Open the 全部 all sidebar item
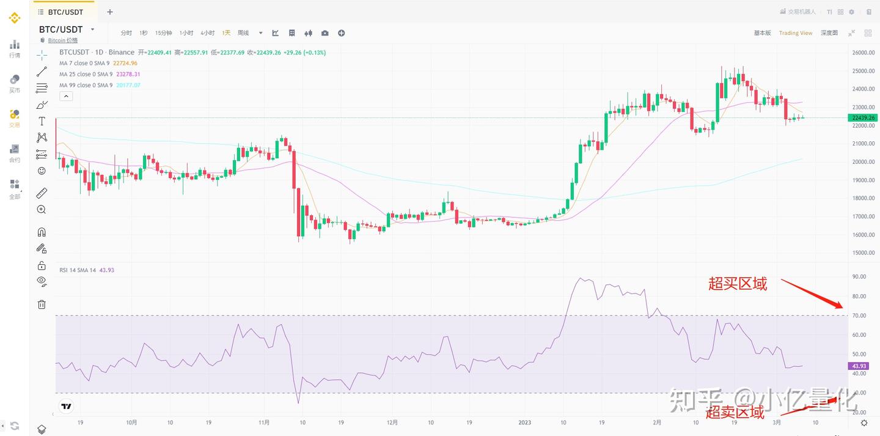880x436 pixels. [14, 190]
